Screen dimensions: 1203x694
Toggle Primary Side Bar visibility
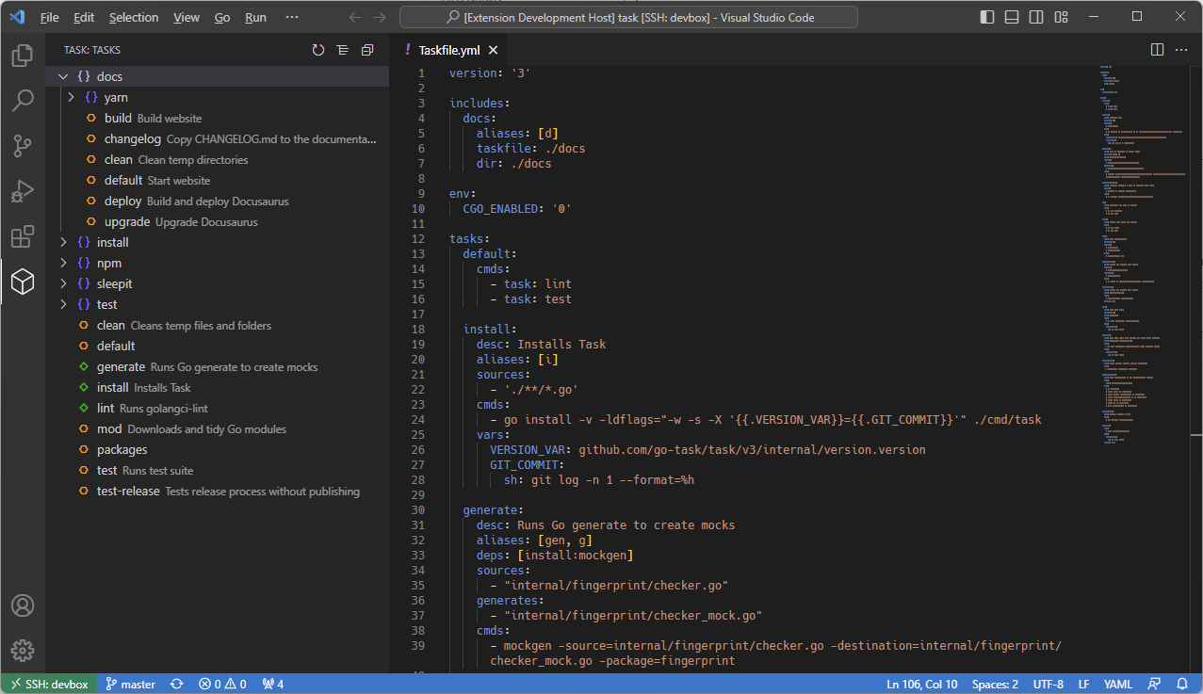(x=987, y=17)
